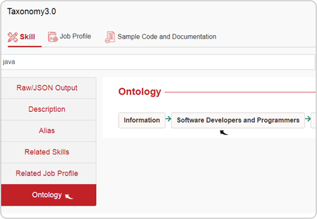Click the Sample Code and Documentation icon
This screenshot has height=219, width=317.
pyautogui.click(x=110, y=37)
